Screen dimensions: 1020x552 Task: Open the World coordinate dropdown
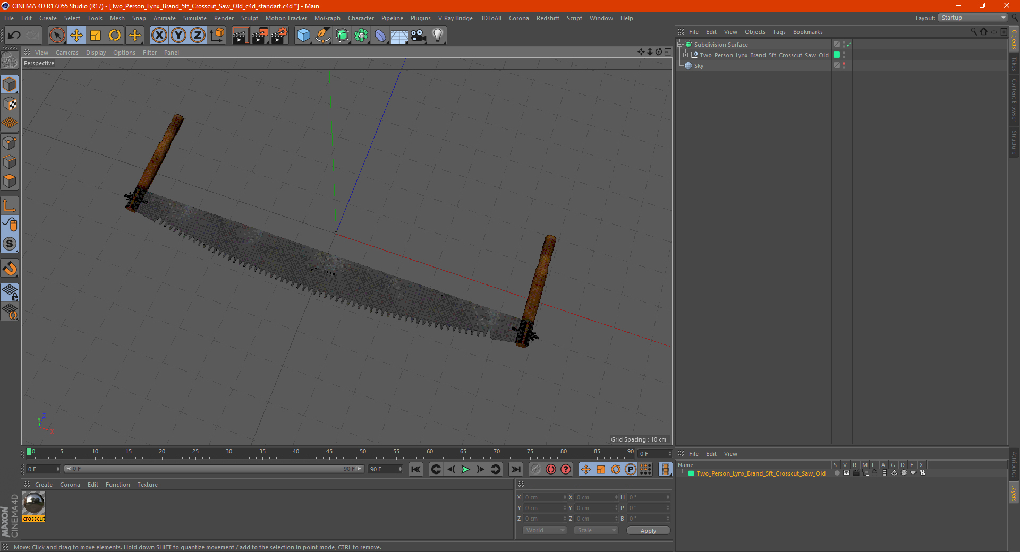545,530
